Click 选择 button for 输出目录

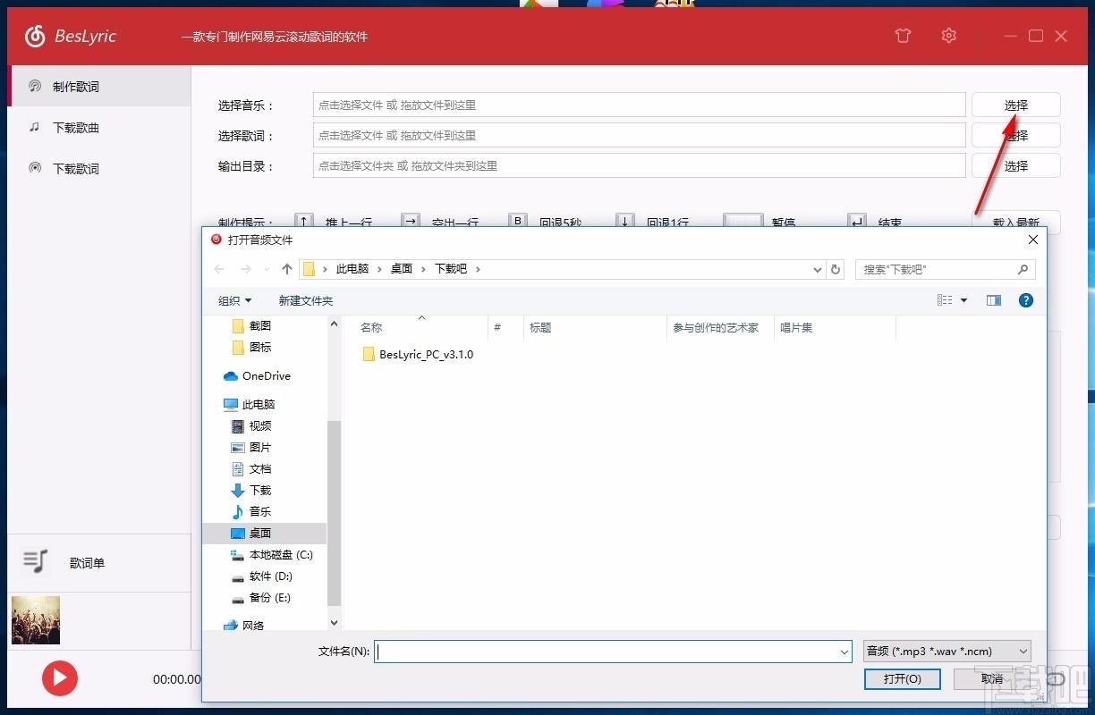point(1015,166)
